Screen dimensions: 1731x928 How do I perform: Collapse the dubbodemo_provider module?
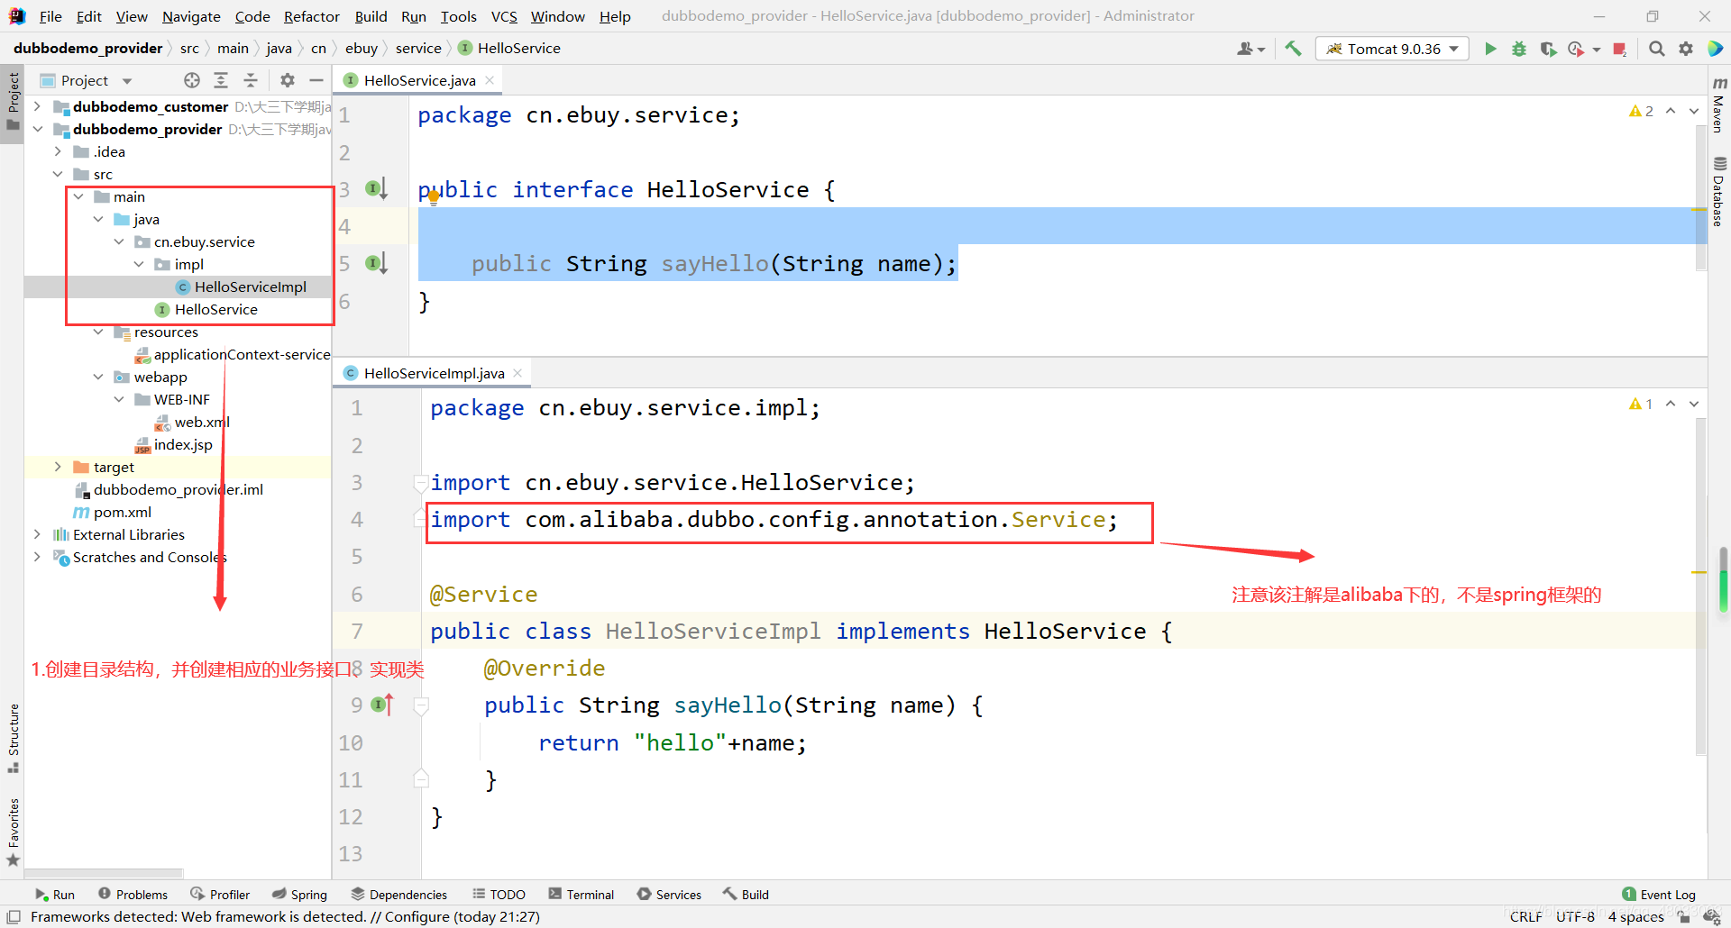coord(37,129)
